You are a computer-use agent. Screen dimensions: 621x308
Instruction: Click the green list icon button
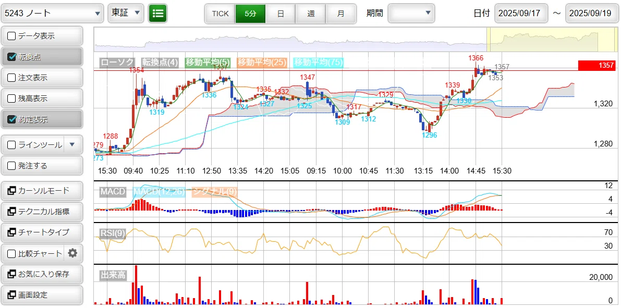pos(157,14)
